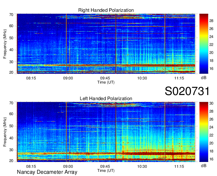
Task: Click the 26 label on top color bar
Action: point(211,29)
